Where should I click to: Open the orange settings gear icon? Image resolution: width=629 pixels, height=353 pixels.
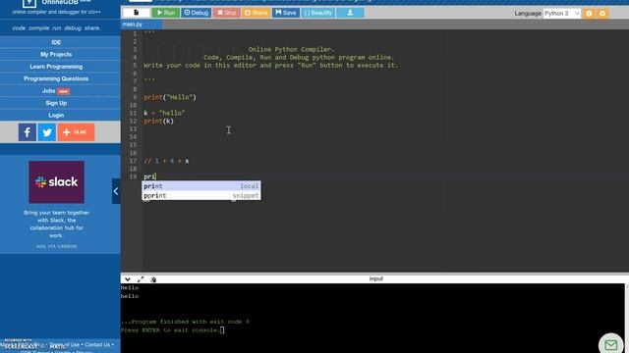[x=602, y=13]
